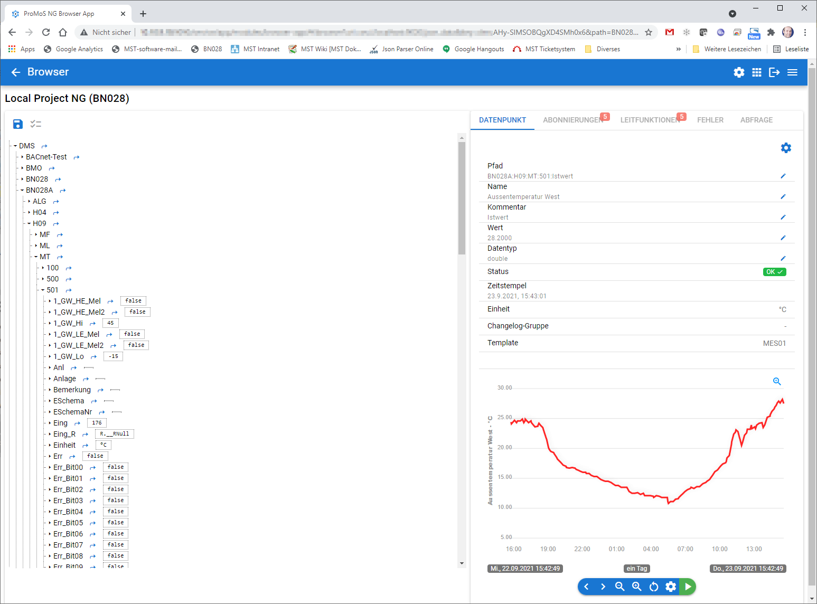Expand the ML tree node

pos(36,246)
